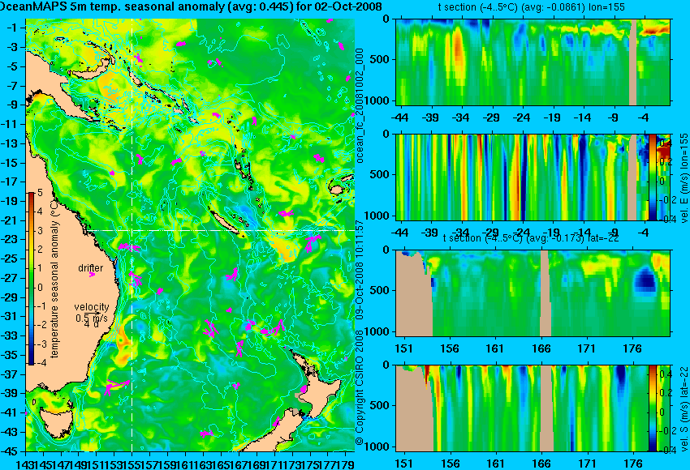
Task: Click the lat=-22 temperature section plot
Action: [x=533, y=293]
